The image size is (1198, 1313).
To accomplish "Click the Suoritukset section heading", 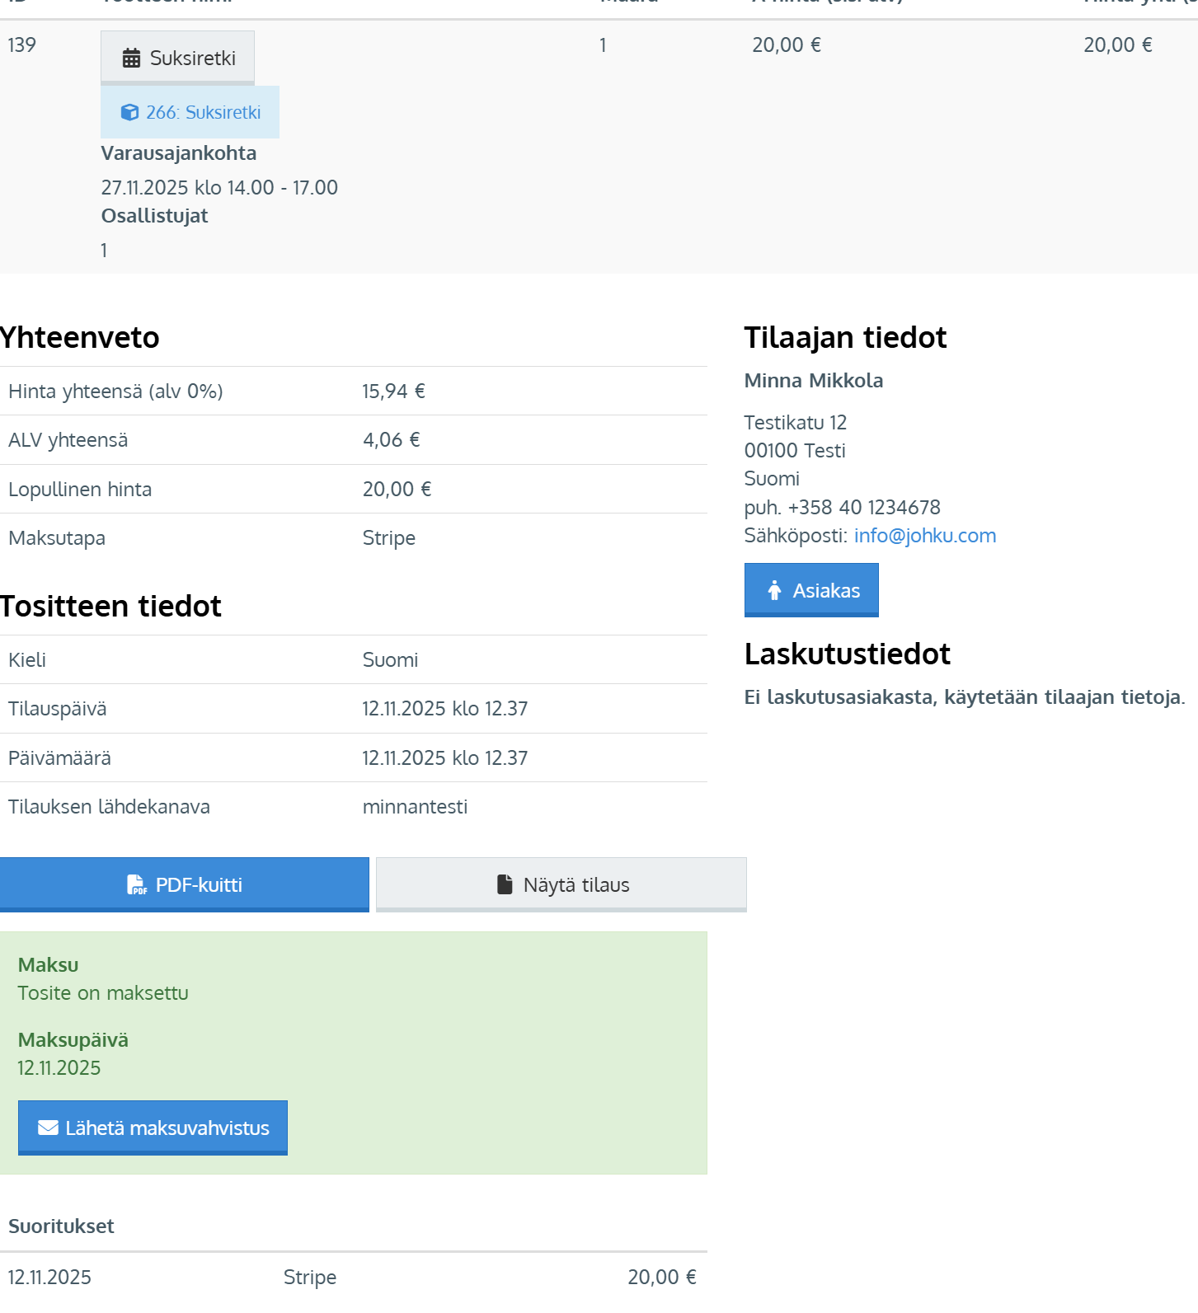I will pyautogui.click(x=61, y=1226).
